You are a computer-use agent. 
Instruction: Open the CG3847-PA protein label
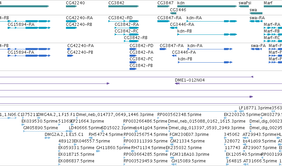point(172,45)
